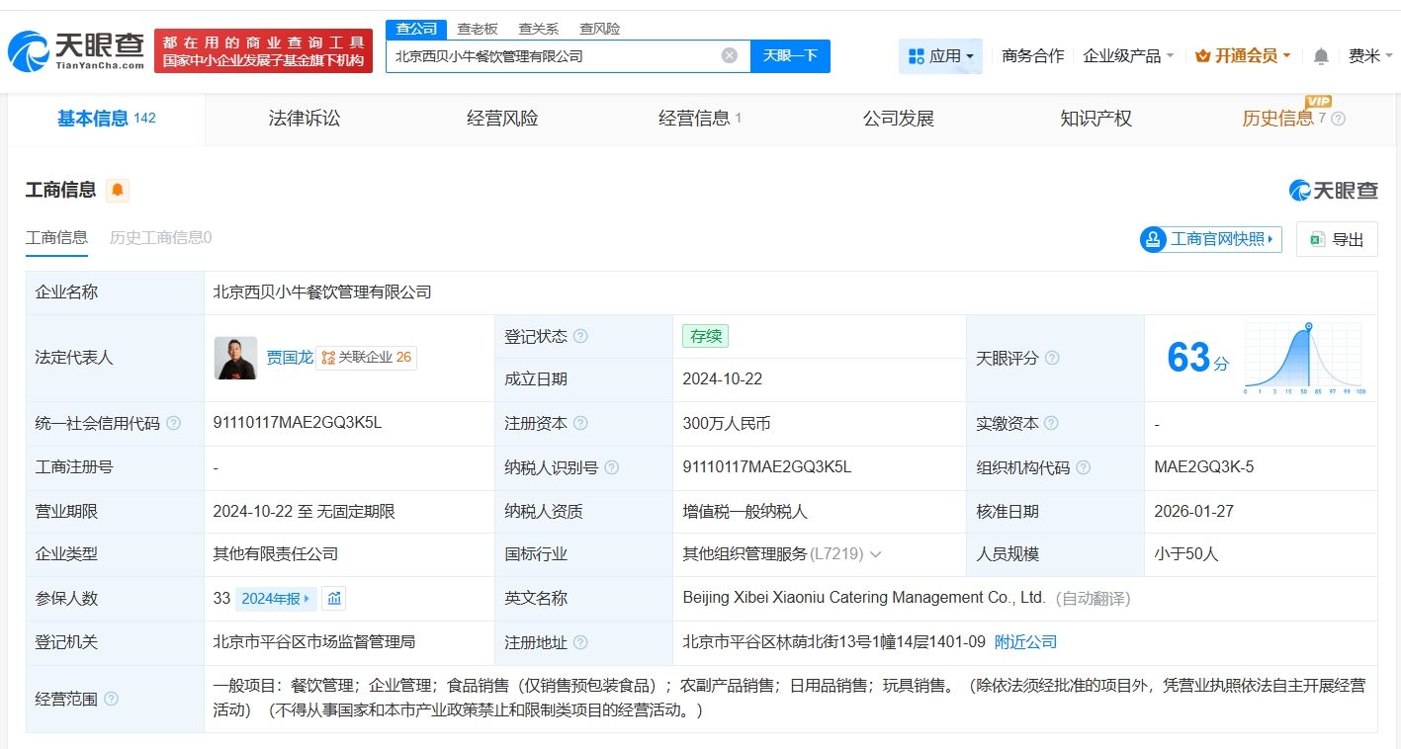Image resolution: width=1401 pixels, height=749 pixels.
Task: Click the question icon beside 经营范围
Action: click(x=112, y=699)
